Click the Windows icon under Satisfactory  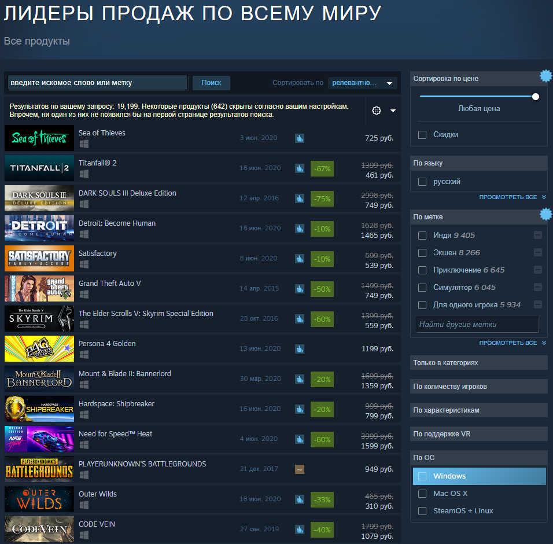[x=84, y=264]
